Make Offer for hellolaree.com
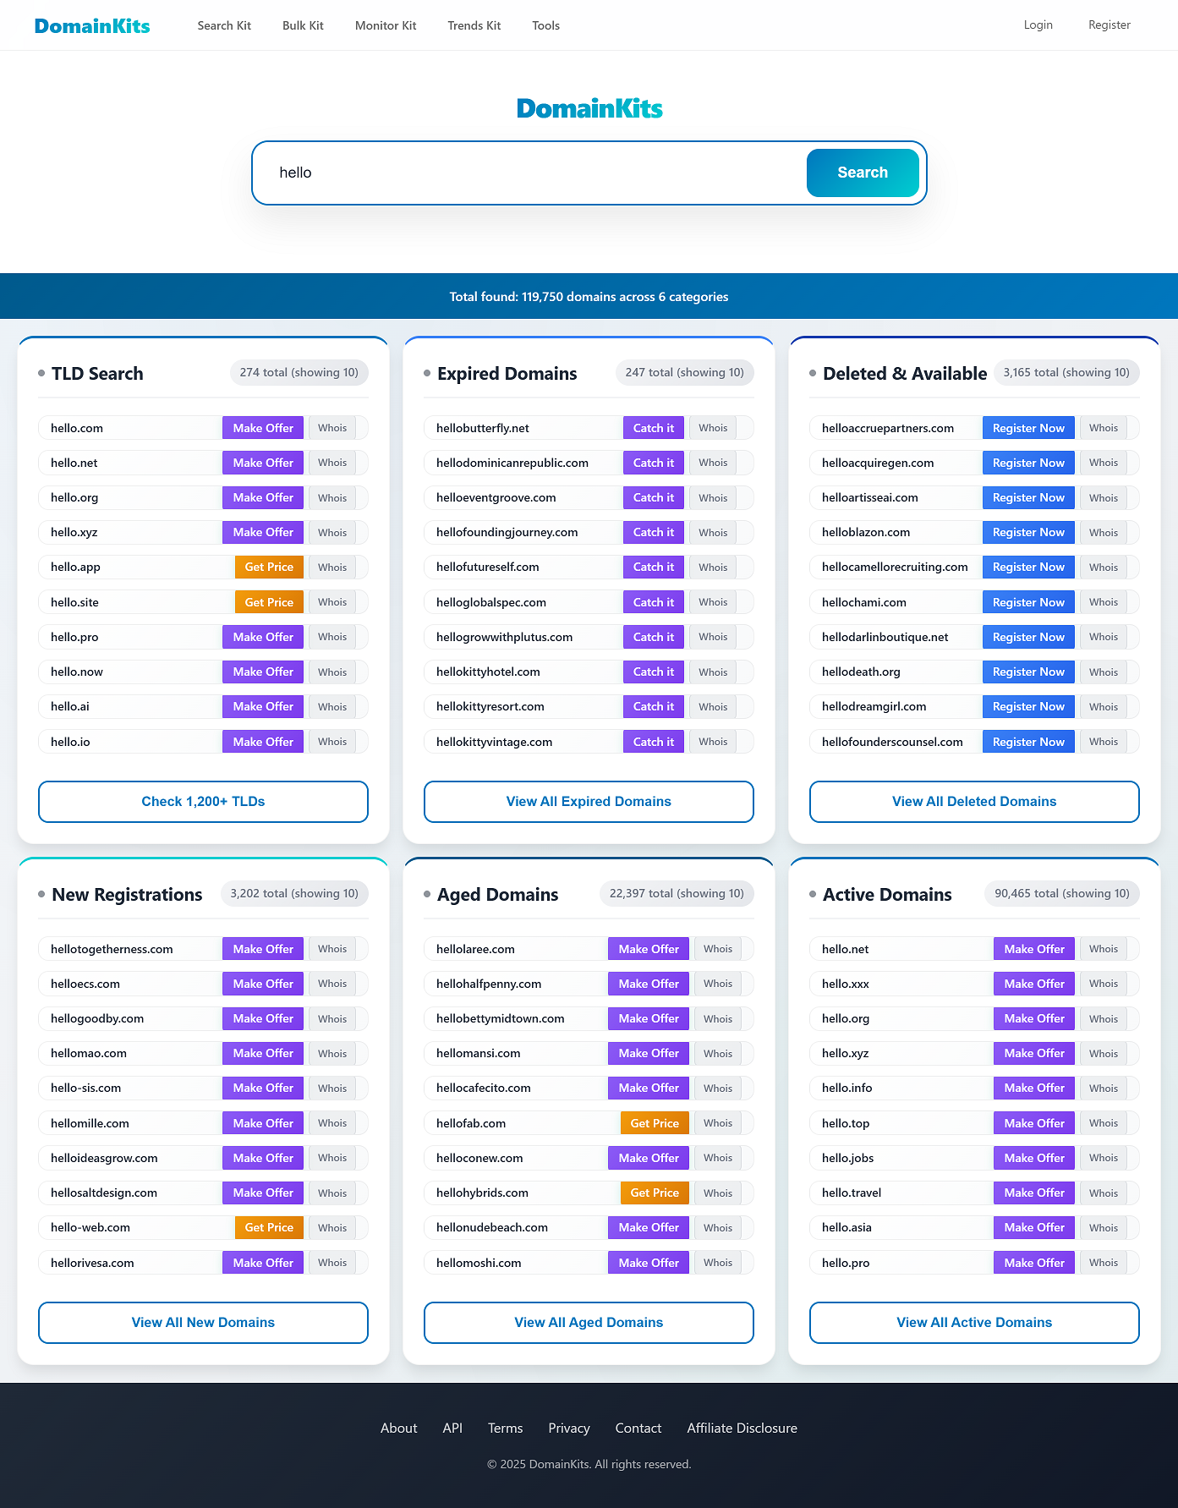This screenshot has width=1178, height=1508. [649, 949]
